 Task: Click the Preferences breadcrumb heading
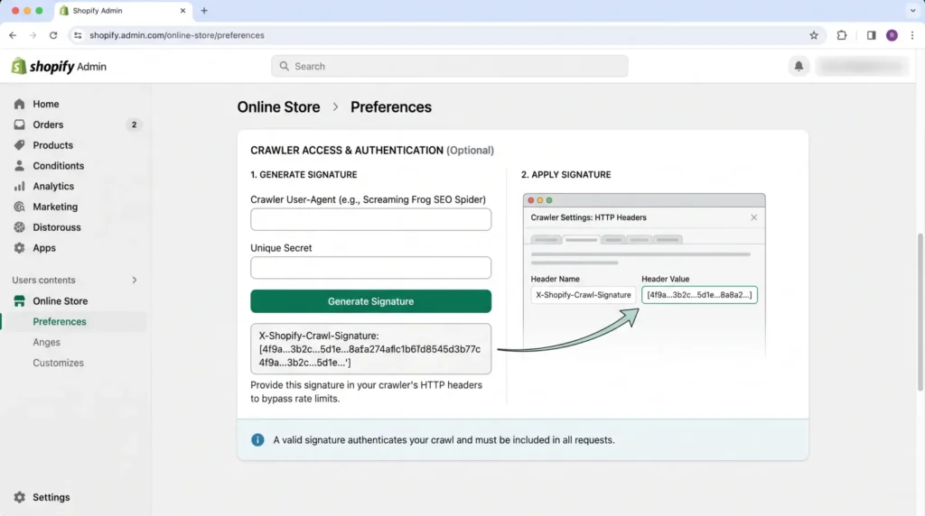tap(391, 106)
